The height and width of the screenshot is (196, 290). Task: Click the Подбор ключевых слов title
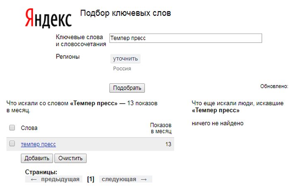[126, 13]
